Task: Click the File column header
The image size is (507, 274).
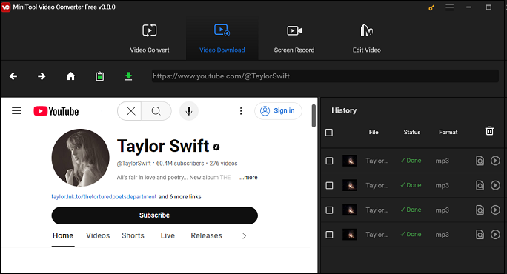Action: 374,132
